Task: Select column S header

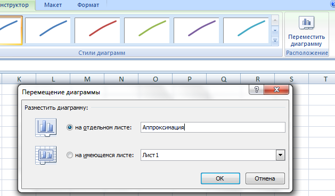Action: [x=292, y=79]
